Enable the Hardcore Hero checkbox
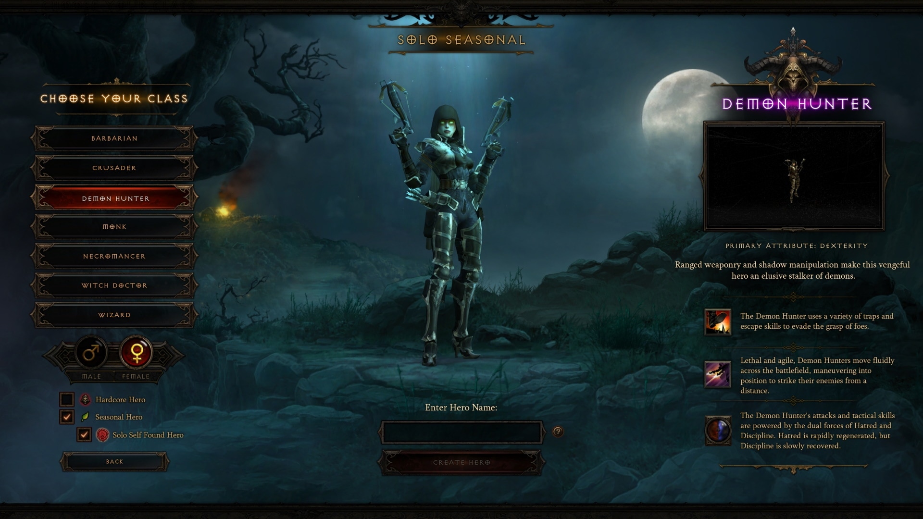The width and height of the screenshot is (923, 519). tap(67, 398)
